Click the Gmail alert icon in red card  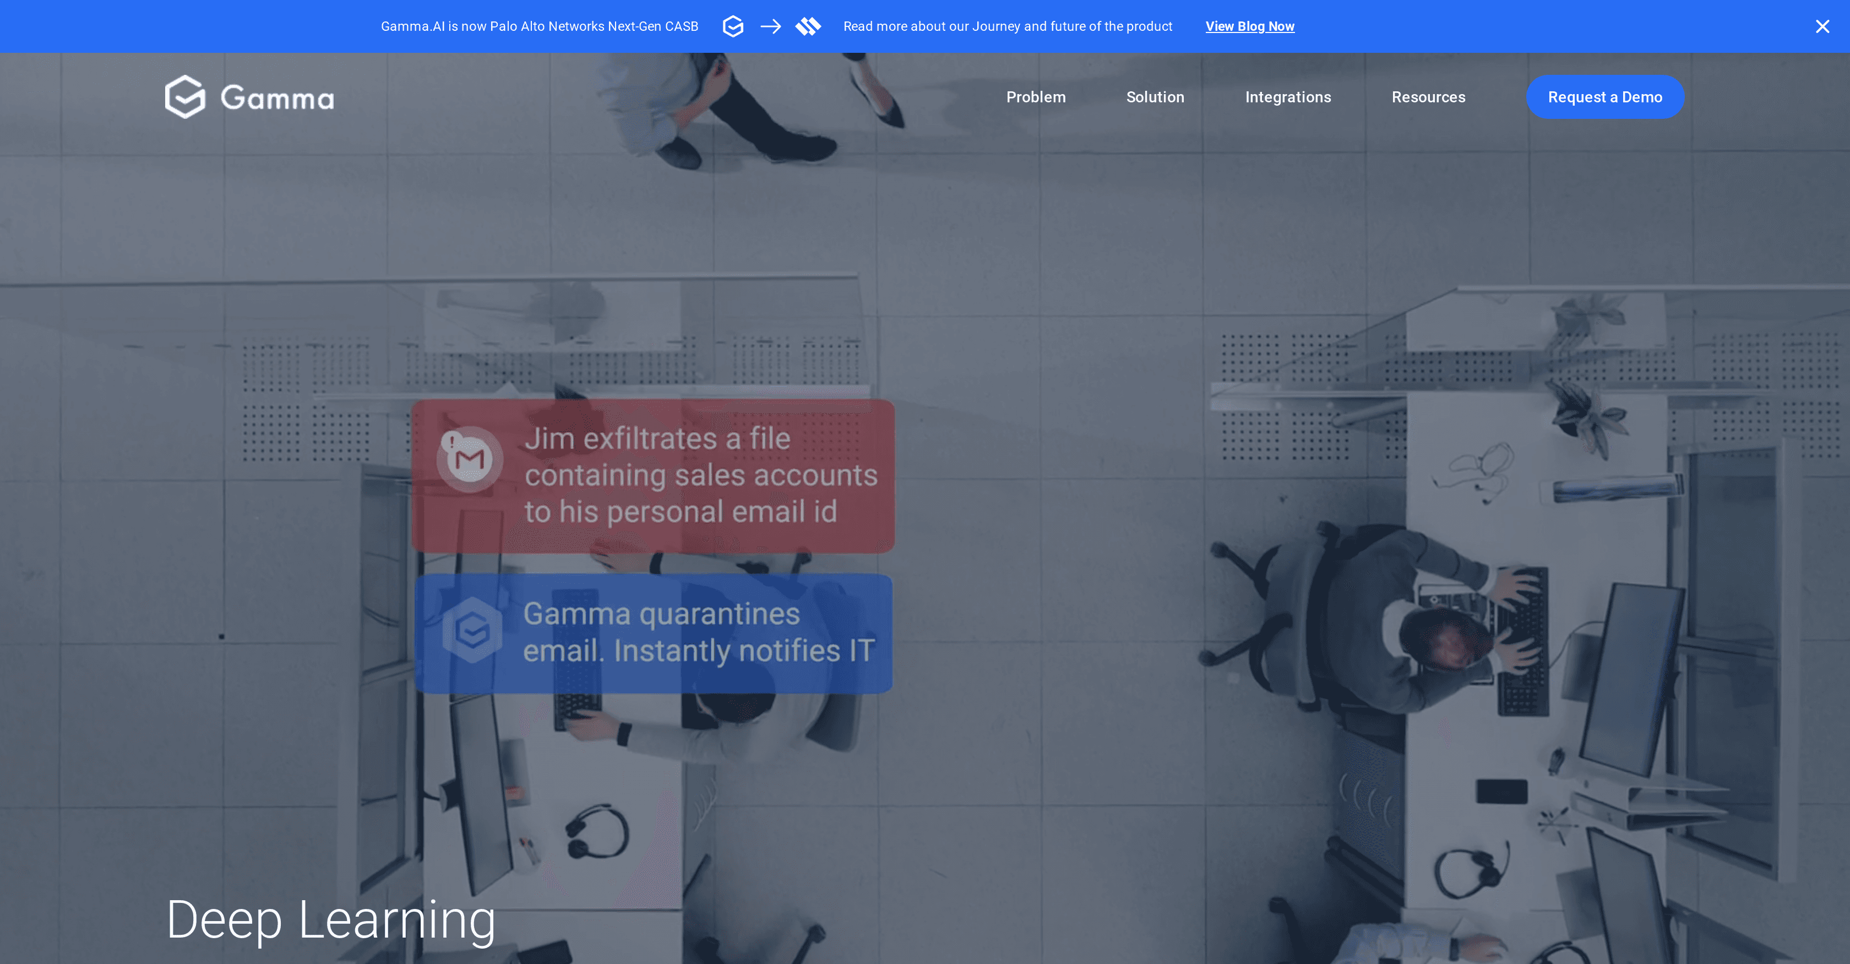coord(470,459)
